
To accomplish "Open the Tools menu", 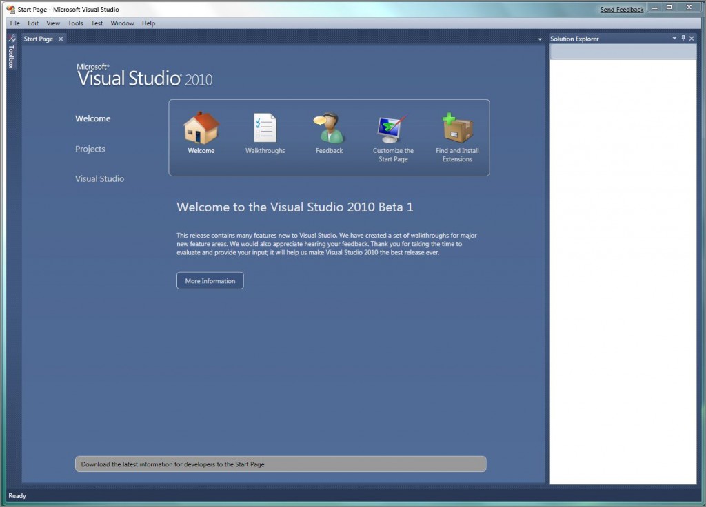I will pos(76,23).
